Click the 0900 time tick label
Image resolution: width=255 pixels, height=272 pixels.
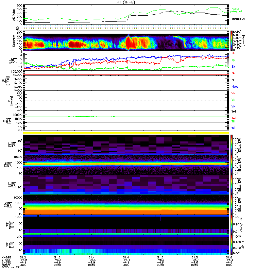(126, 265)
